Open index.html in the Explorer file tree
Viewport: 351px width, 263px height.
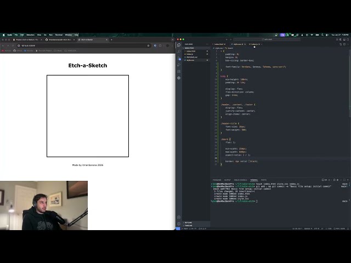pyautogui.click(x=196, y=51)
